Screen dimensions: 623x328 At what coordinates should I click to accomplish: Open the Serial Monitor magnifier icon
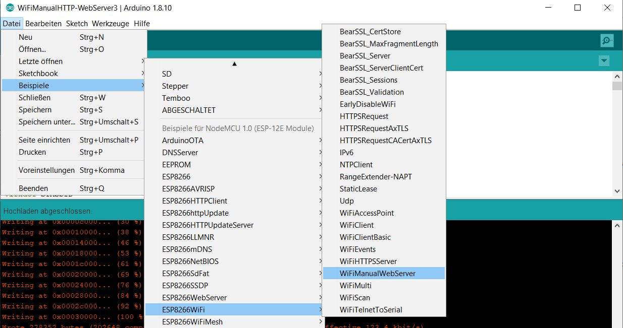click(x=607, y=41)
